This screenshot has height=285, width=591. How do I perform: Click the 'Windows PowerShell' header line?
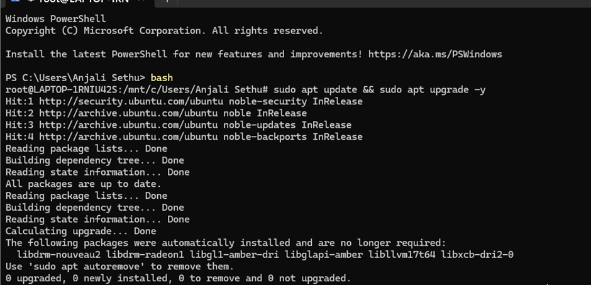(56, 19)
